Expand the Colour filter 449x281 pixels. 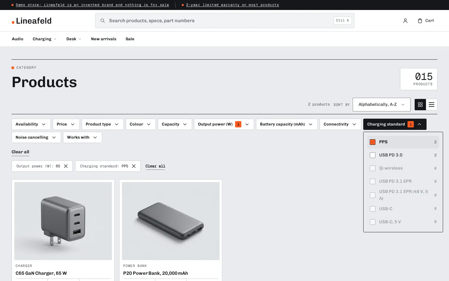click(141, 124)
